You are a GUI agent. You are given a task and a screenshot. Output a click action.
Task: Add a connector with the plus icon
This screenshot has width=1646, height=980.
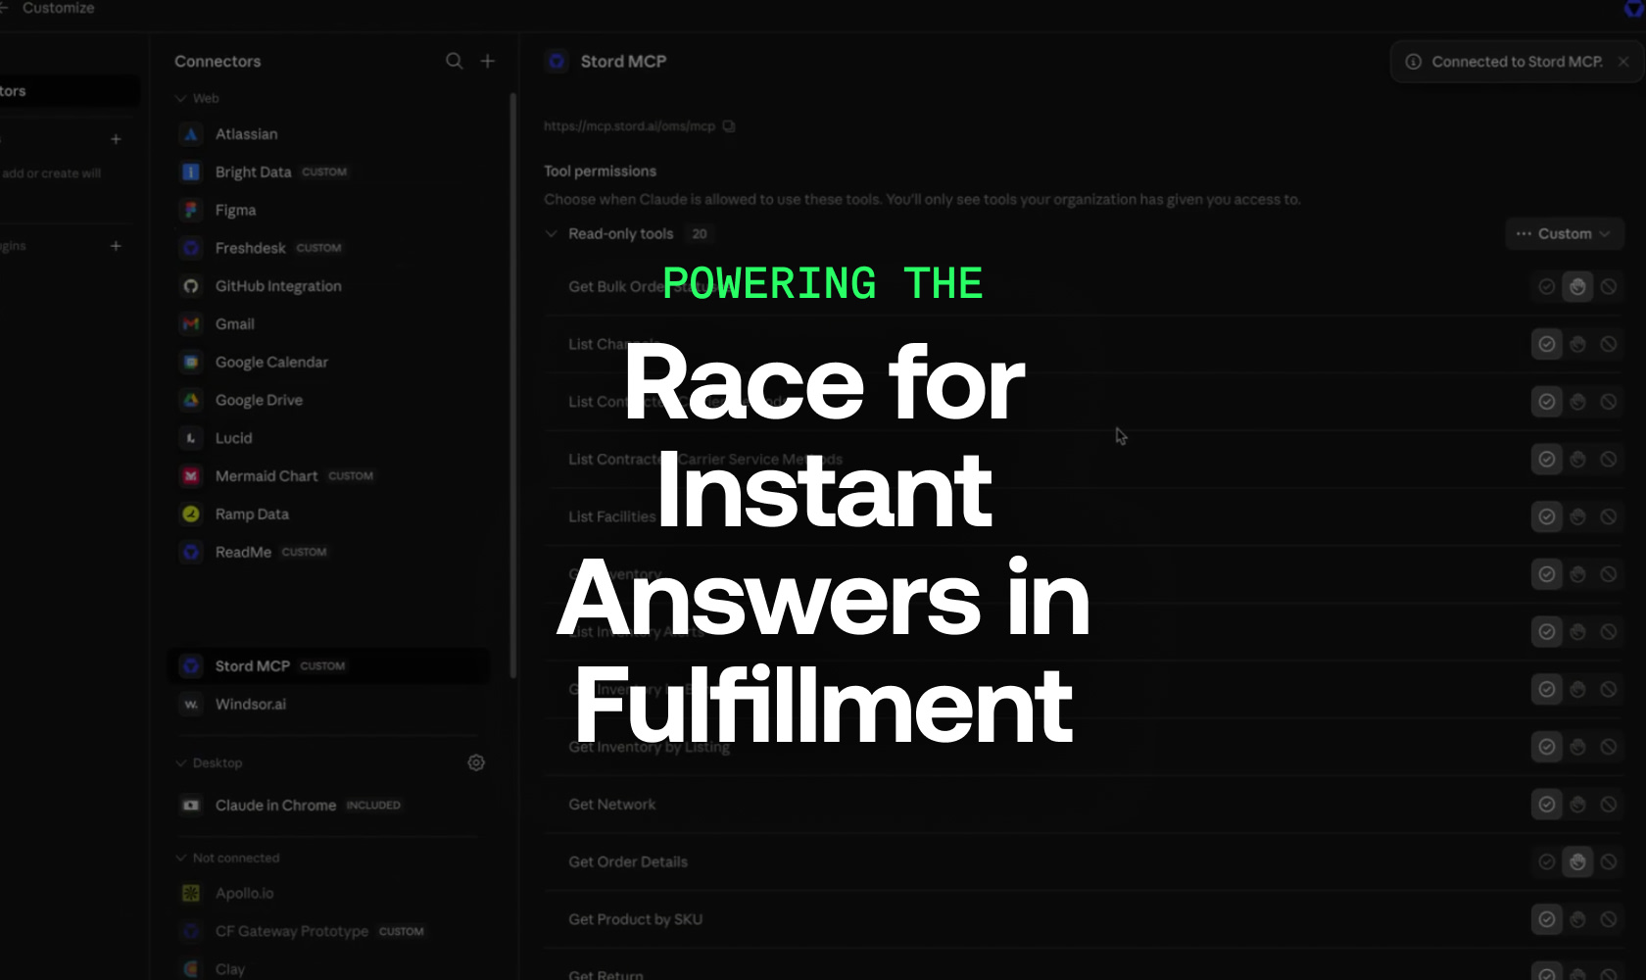[x=488, y=61]
